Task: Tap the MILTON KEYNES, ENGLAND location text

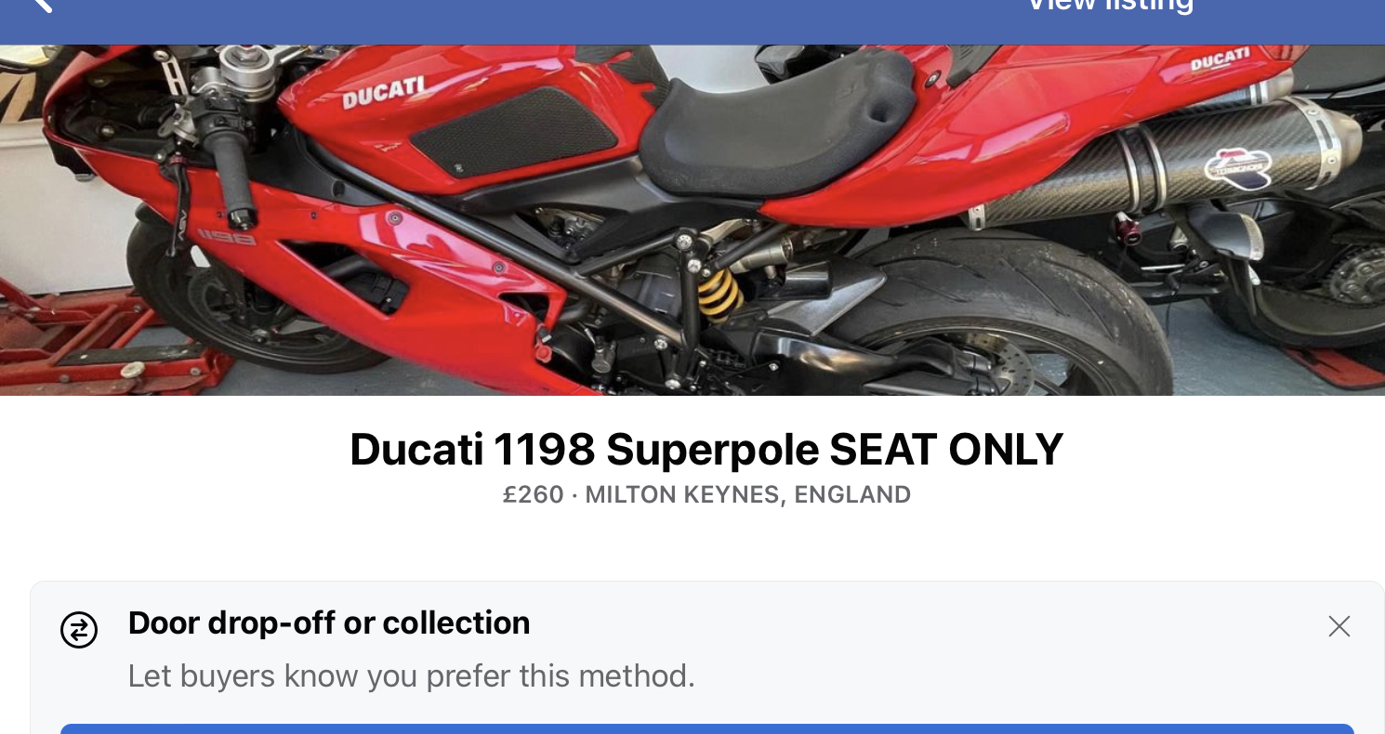Action: click(x=747, y=494)
